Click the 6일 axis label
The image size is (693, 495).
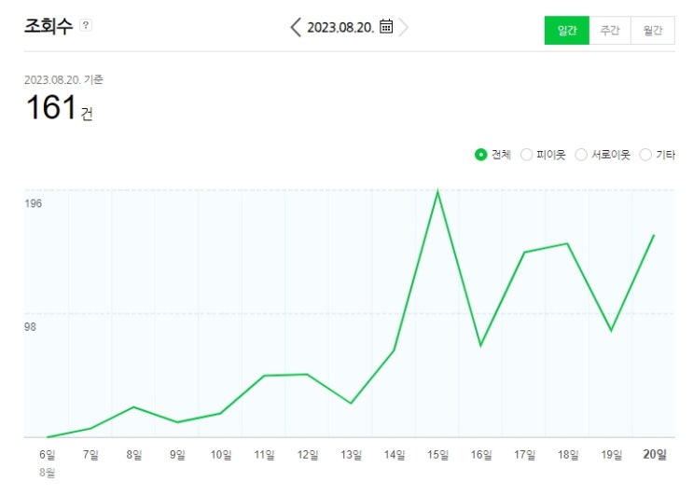pyautogui.click(x=48, y=454)
